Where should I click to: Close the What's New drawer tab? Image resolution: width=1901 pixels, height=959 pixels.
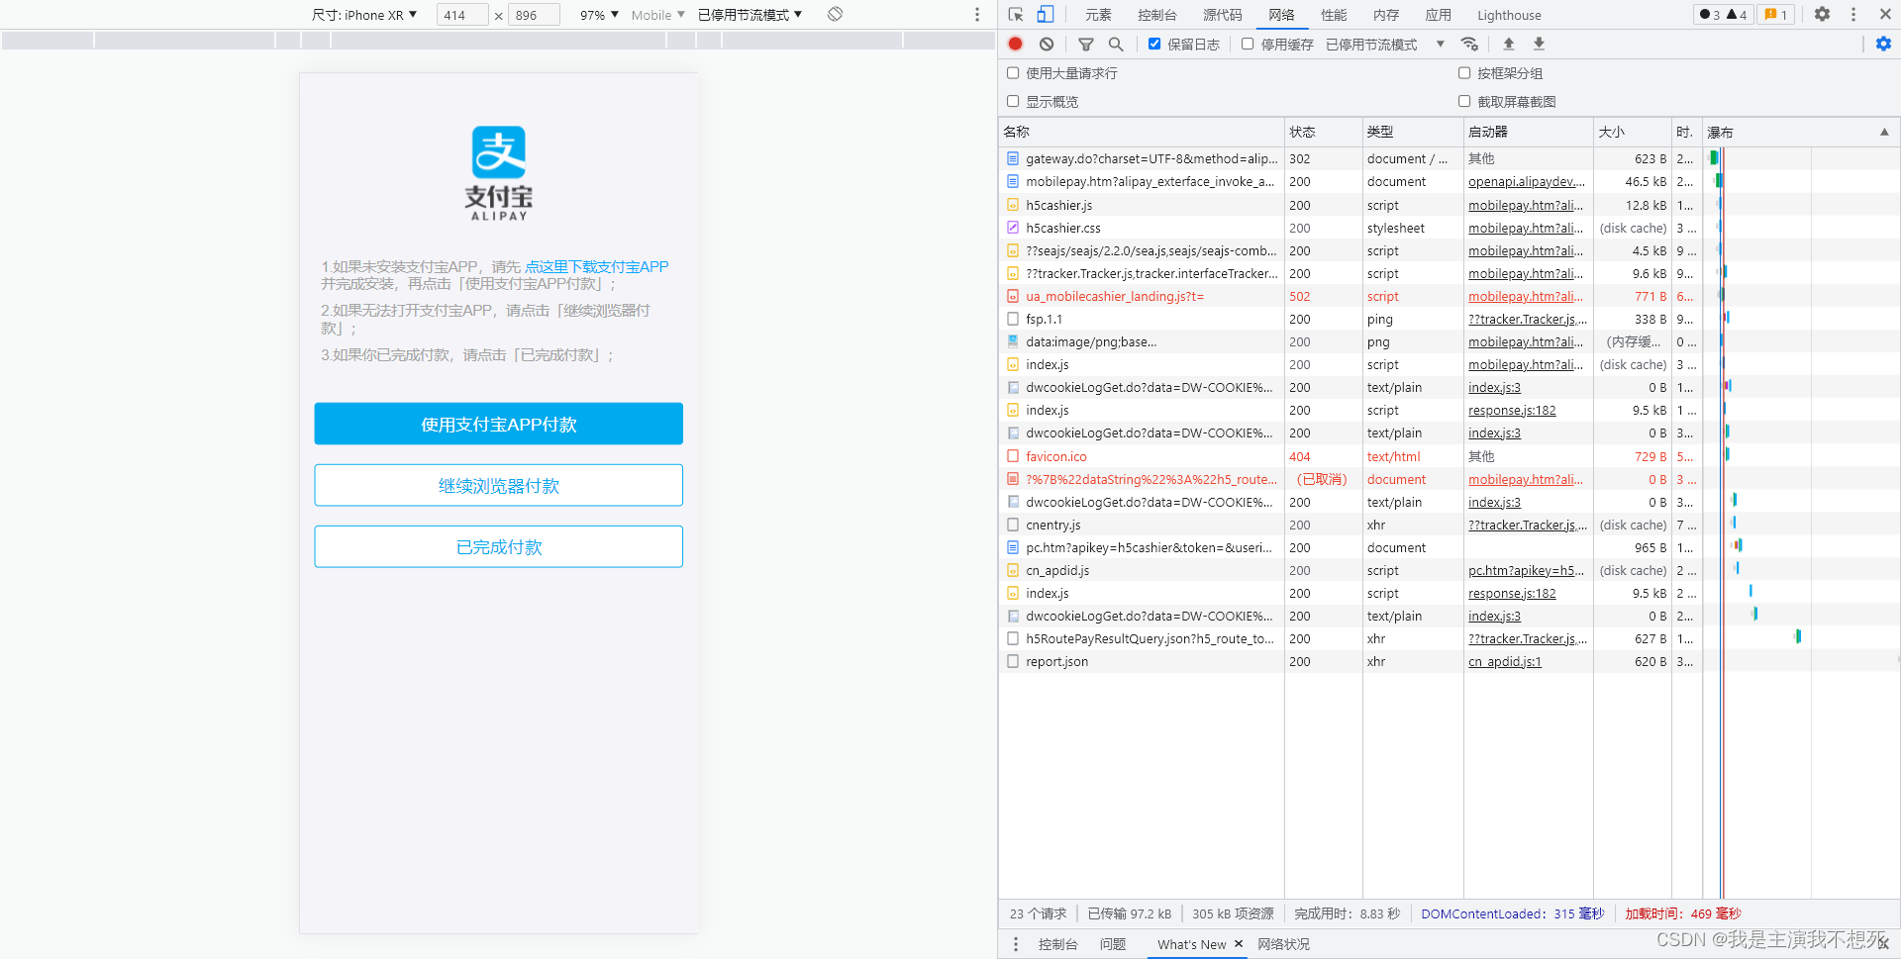(1239, 944)
